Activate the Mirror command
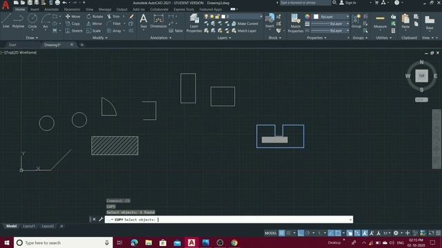This screenshot has width=442, height=248. (x=95, y=23)
